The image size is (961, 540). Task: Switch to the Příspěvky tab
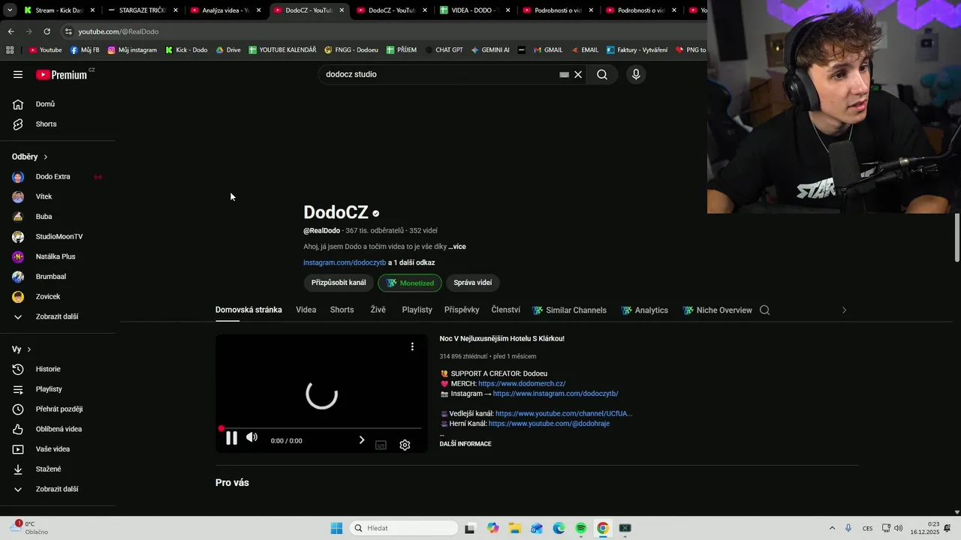[462, 310]
